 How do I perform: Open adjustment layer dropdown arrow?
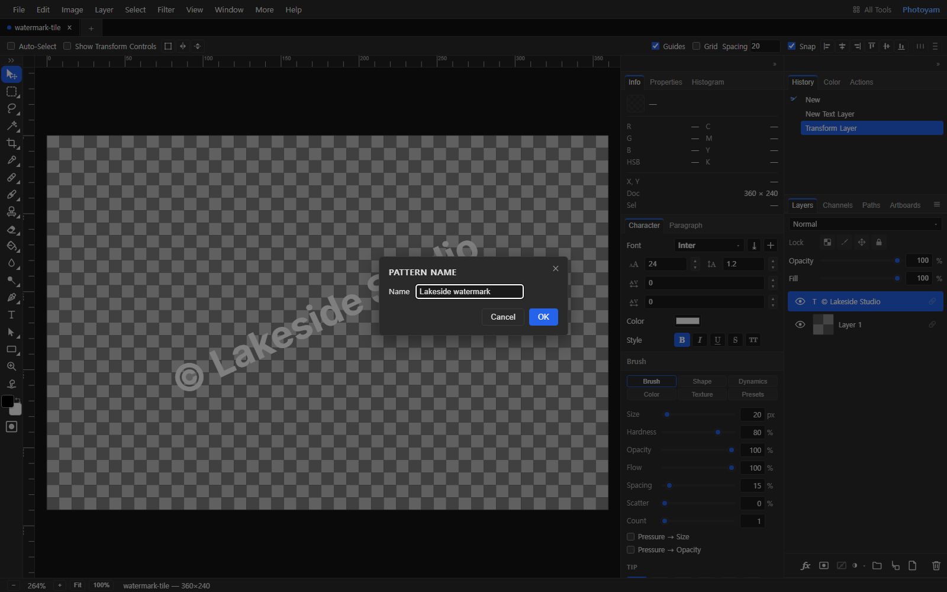tap(864, 566)
